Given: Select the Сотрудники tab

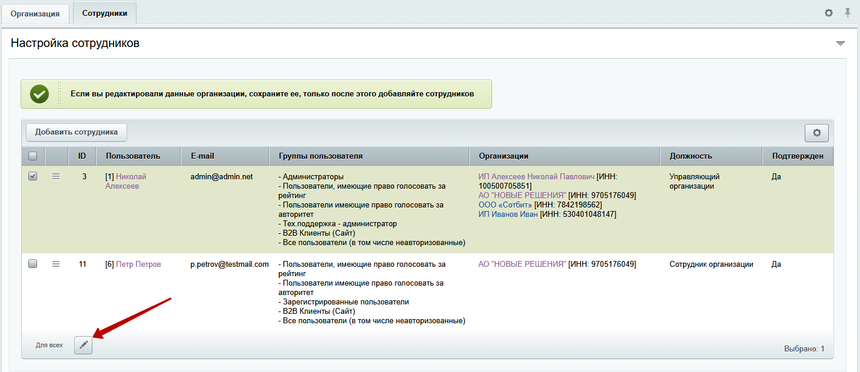Looking at the screenshot, I should coord(104,13).
